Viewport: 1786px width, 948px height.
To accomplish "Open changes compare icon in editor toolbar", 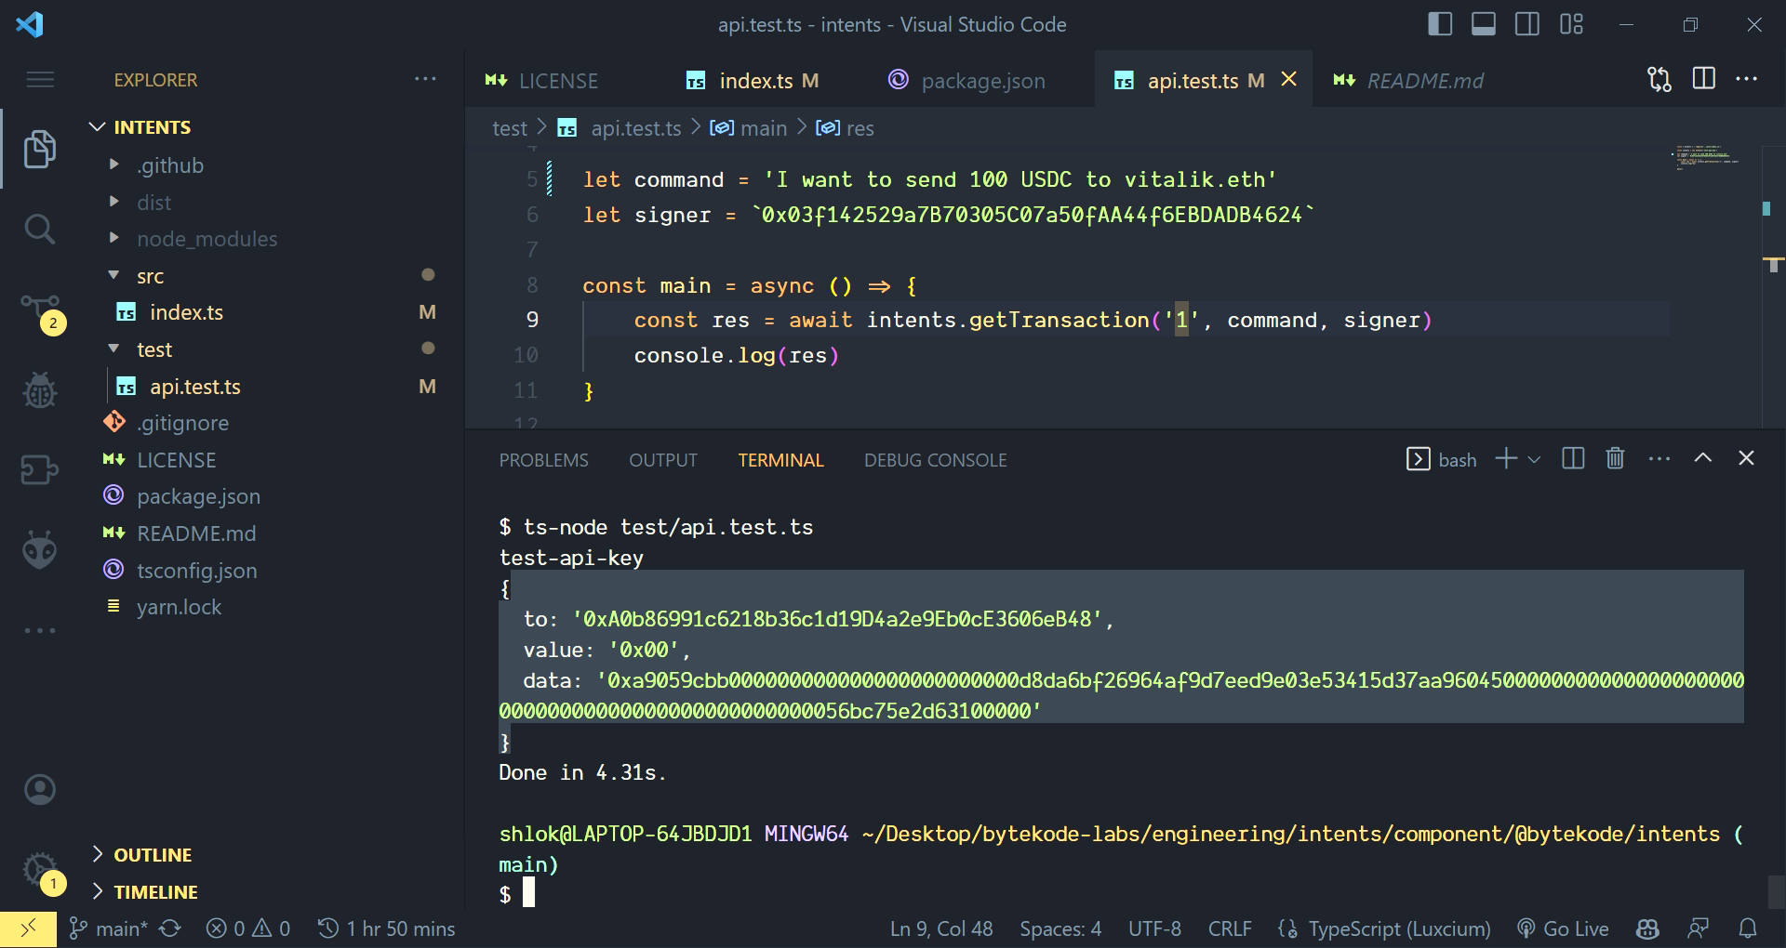I will tap(1659, 80).
